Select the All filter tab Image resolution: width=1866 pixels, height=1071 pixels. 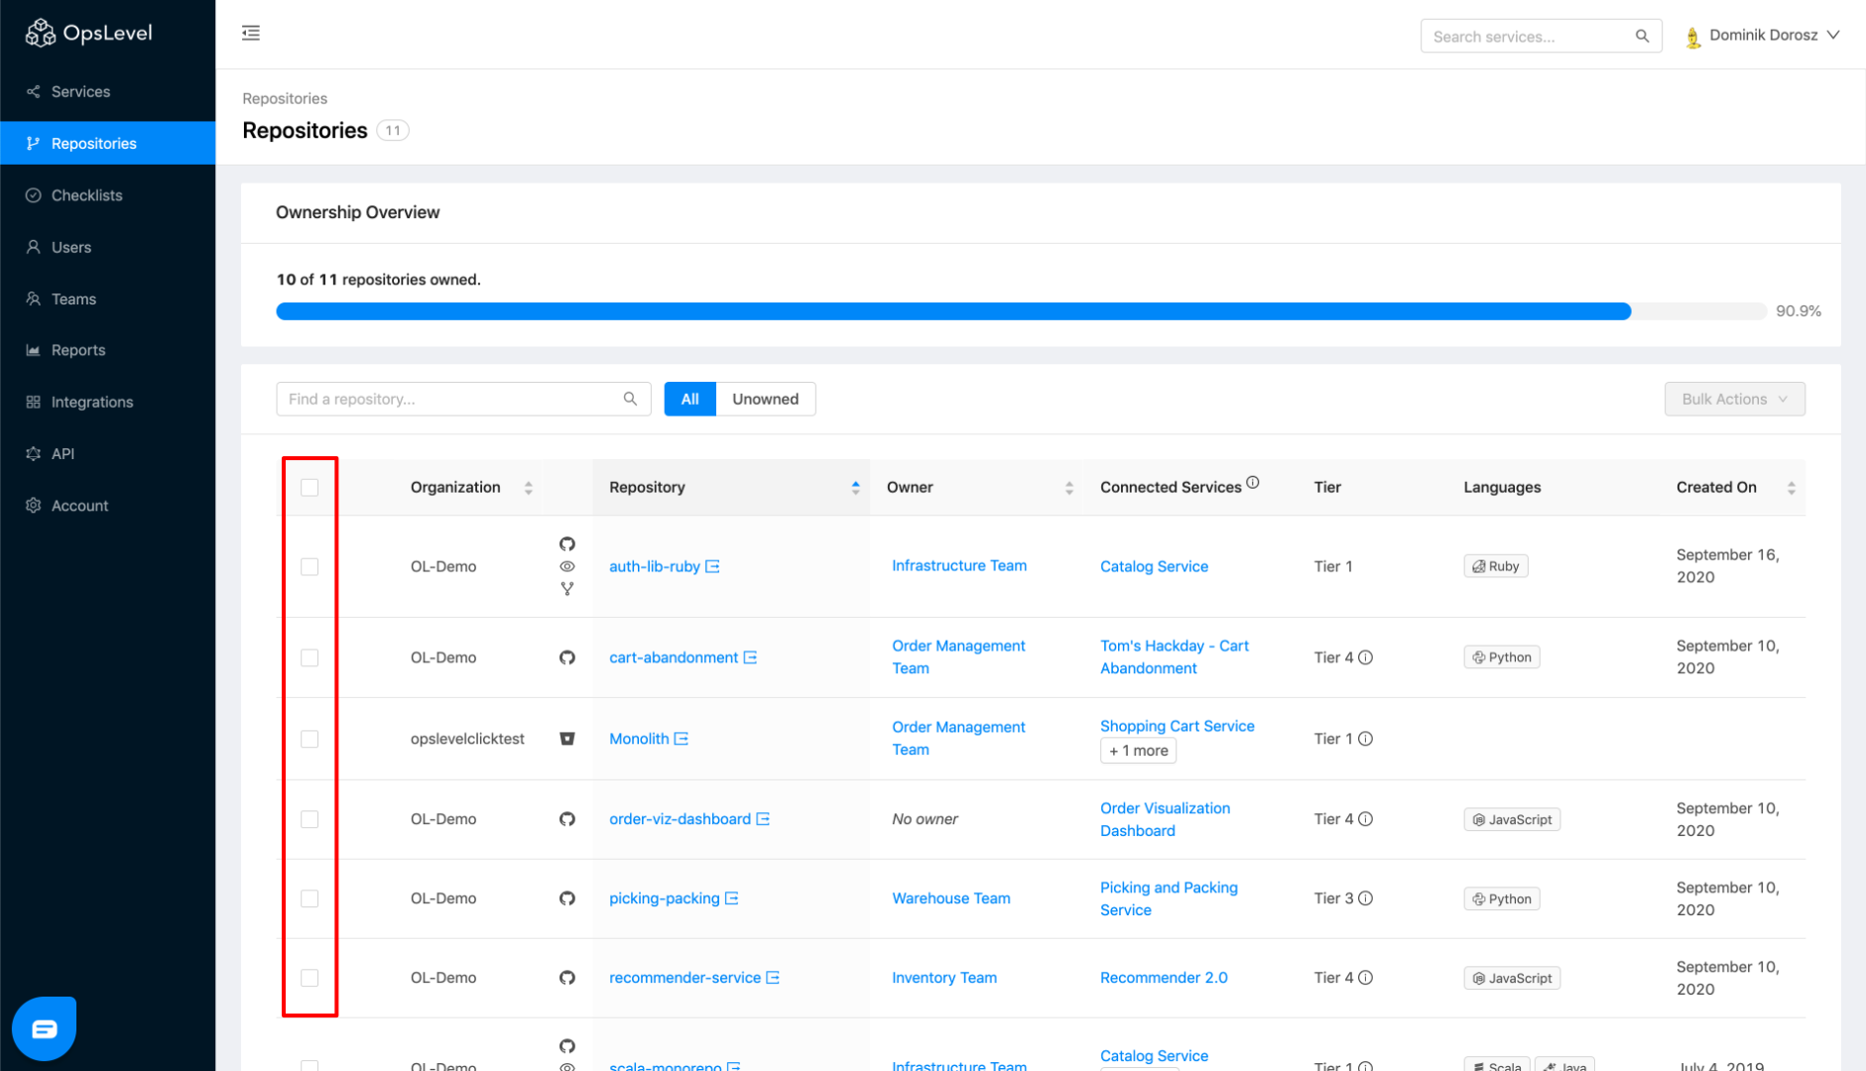tap(689, 399)
